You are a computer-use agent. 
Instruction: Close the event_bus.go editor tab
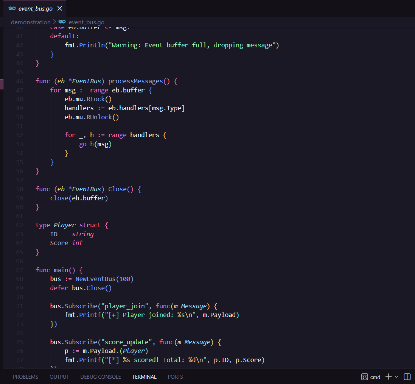pyautogui.click(x=60, y=8)
